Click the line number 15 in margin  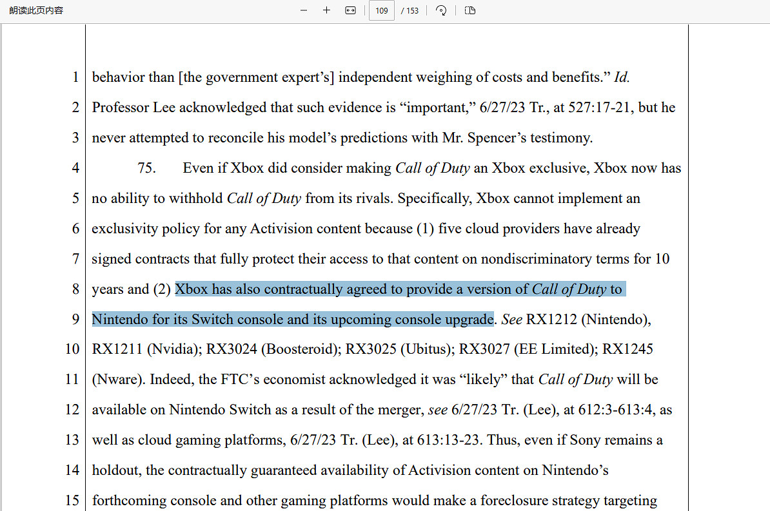(72, 501)
